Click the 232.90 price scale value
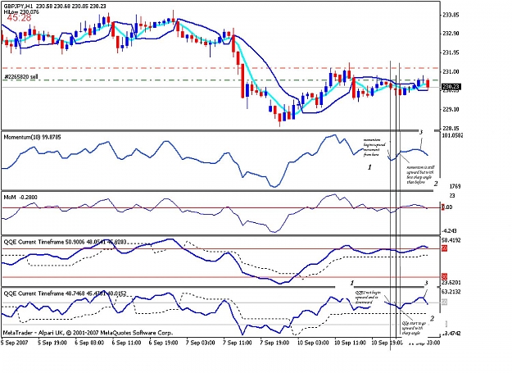This screenshot has width=512, height=373. (451, 34)
